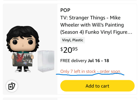The width and height of the screenshot is (140, 100).
Task: Tap the Add to cart button
Action: 97,86
